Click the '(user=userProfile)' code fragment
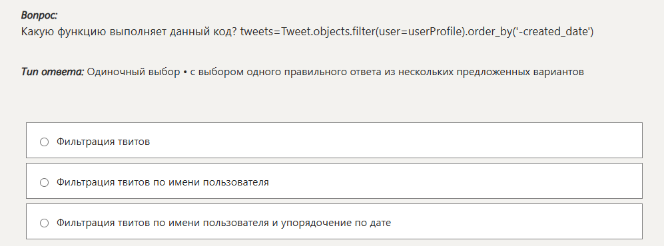The image size is (664, 246). tap(420, 32)
